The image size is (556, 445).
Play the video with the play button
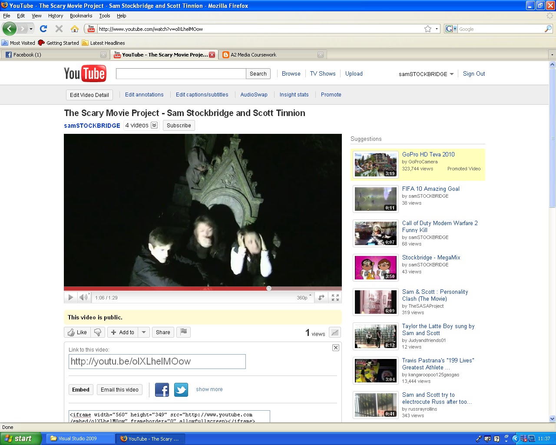point(70,297)
